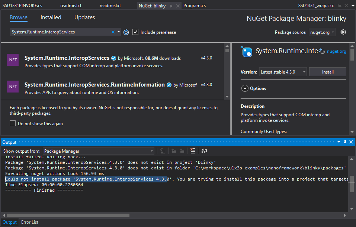Open Output window position dropdown arrow
This screenshot has width=356, height=227.
(x=339, y=142)
